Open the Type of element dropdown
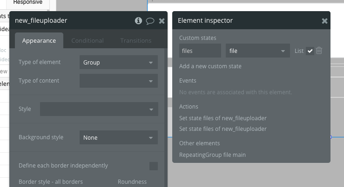 click(118, 62)
